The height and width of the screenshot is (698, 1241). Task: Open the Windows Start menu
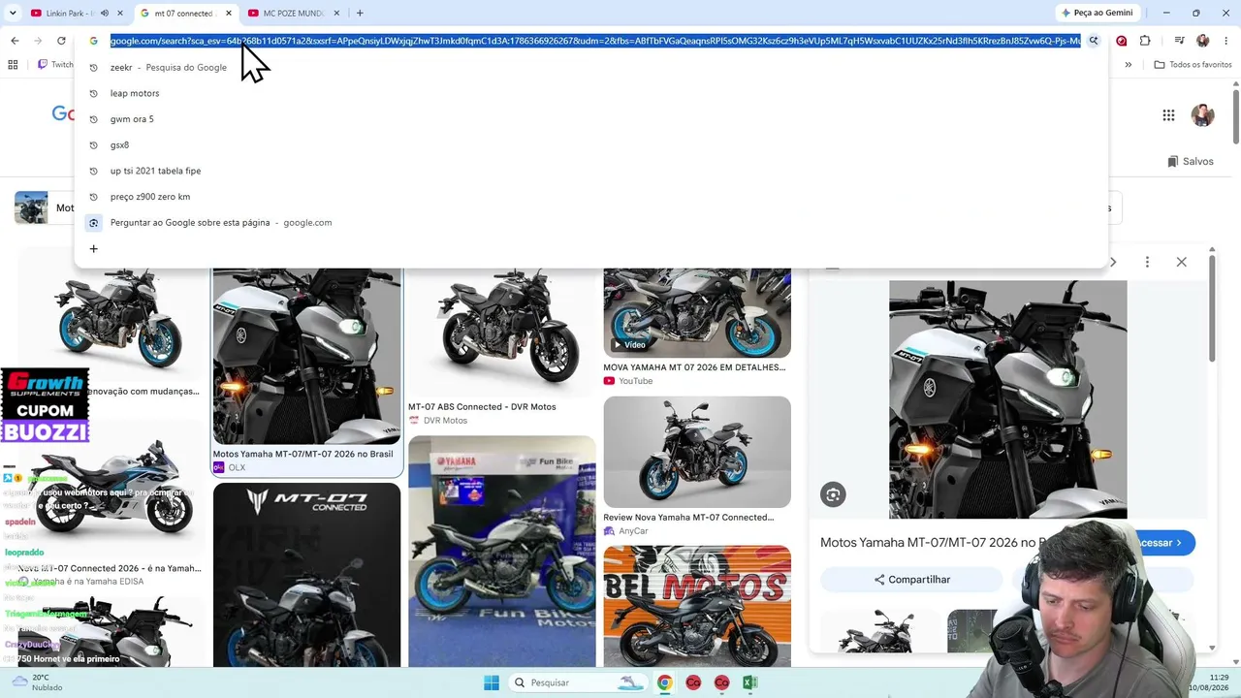pos(492,682)
